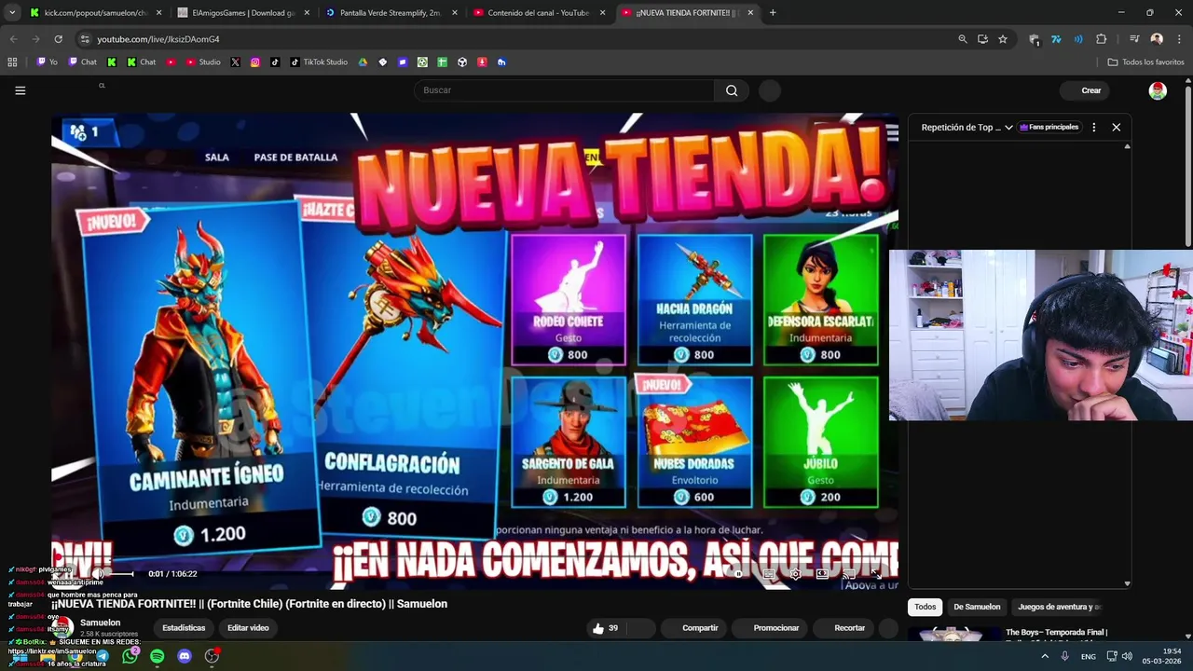Open the tab search dropdown arrow

pyautogui.click(x=12, y=13)
